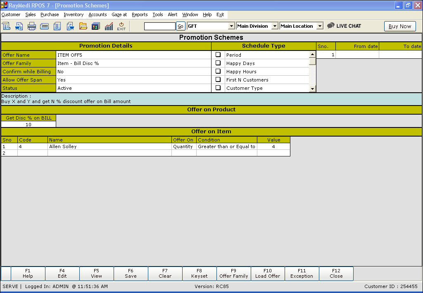This screenshot has height=293, width=423.
Task: Click the red EXIT power icon
Action: click(x=121, y=26)
